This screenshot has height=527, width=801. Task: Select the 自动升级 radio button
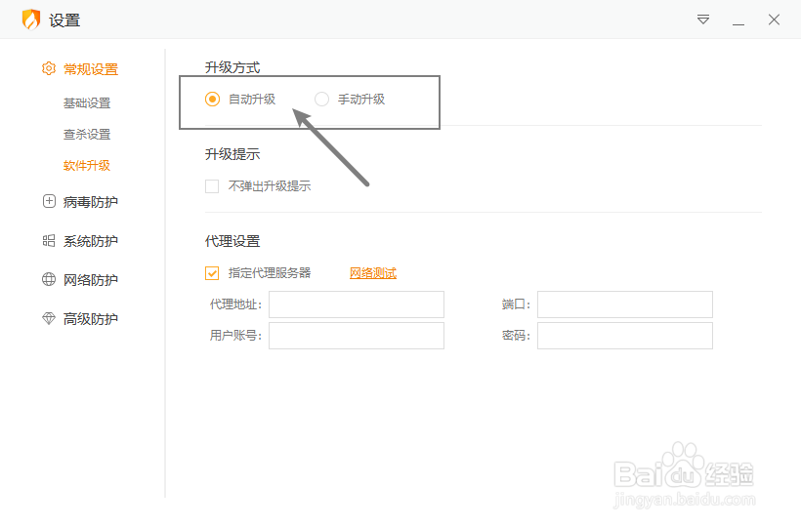coord(212,99)
